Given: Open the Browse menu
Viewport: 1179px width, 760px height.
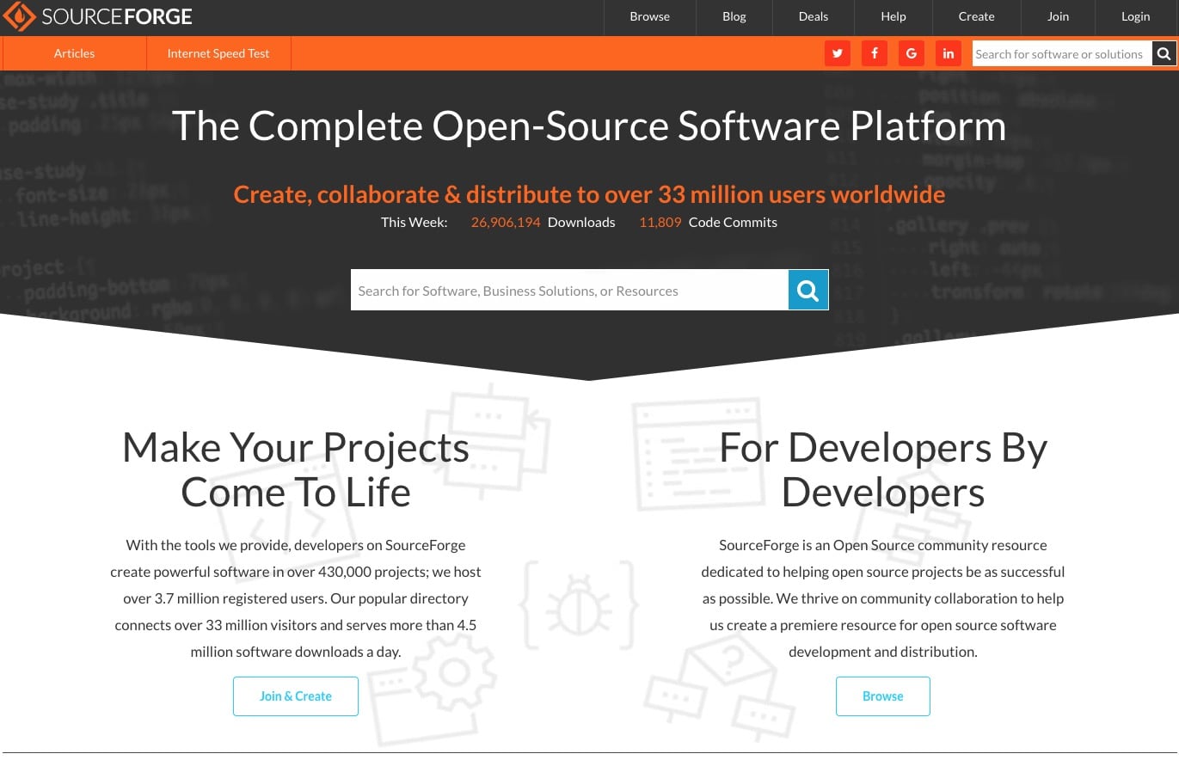Looking at the screenshot, I should pos(649,16).
